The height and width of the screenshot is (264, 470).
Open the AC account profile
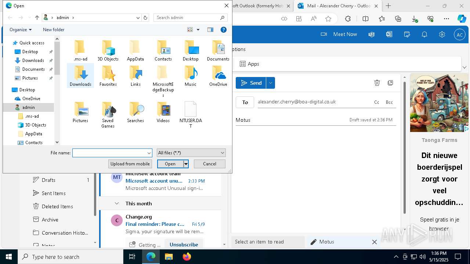[x=459, y=34]
